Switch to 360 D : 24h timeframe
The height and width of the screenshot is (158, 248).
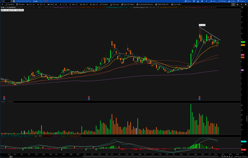[53, 4]
